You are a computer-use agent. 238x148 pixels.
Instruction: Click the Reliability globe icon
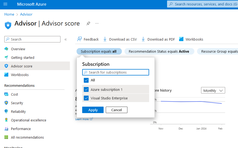[6, 111]
